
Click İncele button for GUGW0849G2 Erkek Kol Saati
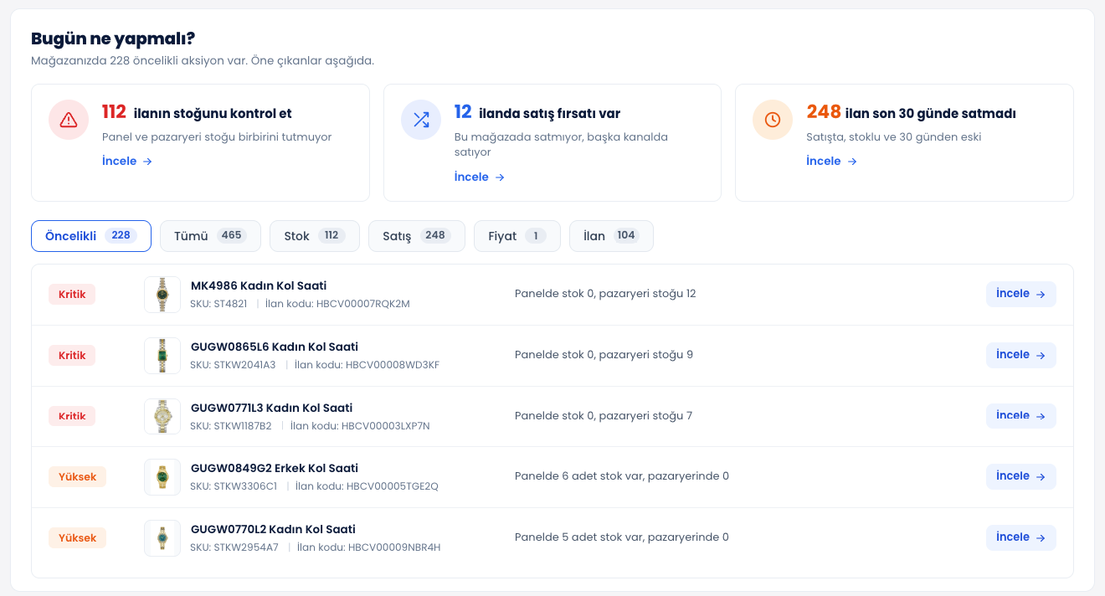1021,476
